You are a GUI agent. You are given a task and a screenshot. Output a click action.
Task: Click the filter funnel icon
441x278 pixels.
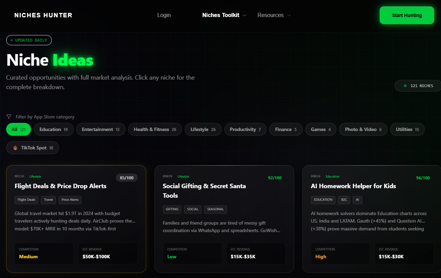click(x=9, y=117)
